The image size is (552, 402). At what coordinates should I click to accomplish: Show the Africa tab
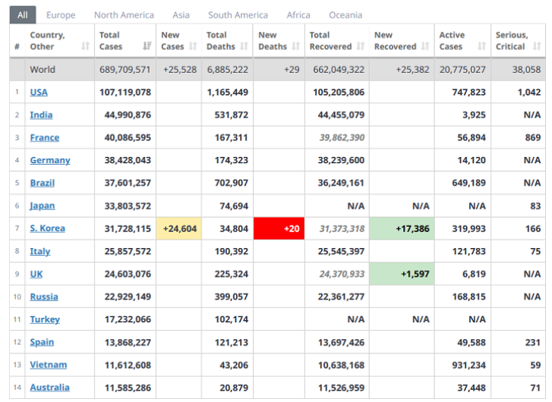pyautogui.click(x=298, y=14)
